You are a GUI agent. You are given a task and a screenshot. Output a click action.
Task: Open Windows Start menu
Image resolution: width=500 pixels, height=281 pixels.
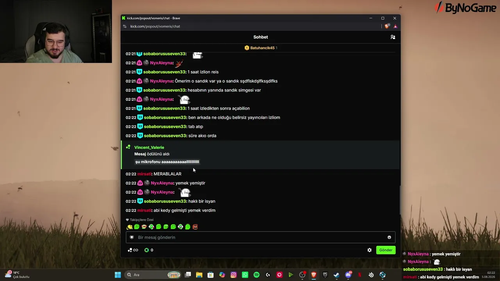[118, 275]
